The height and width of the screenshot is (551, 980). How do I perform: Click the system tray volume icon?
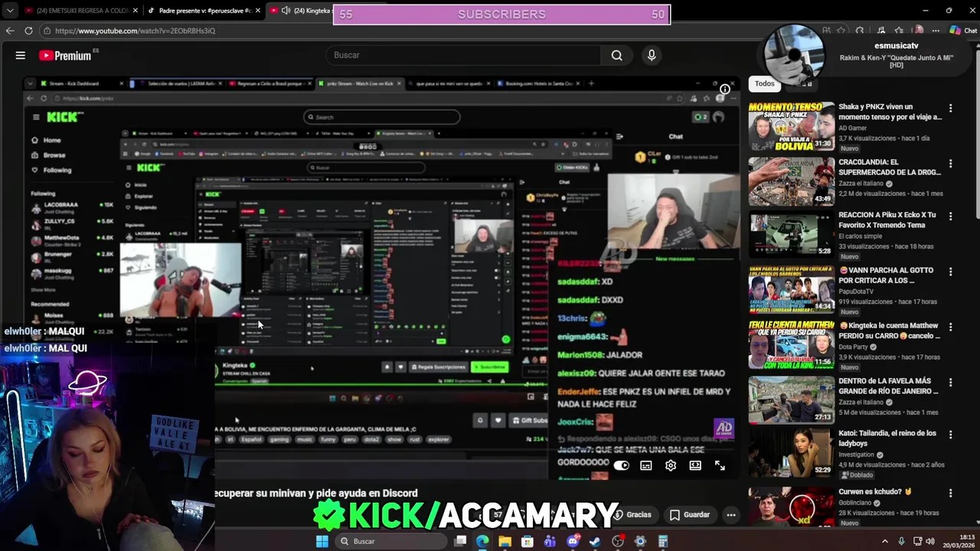click(931, 541)
